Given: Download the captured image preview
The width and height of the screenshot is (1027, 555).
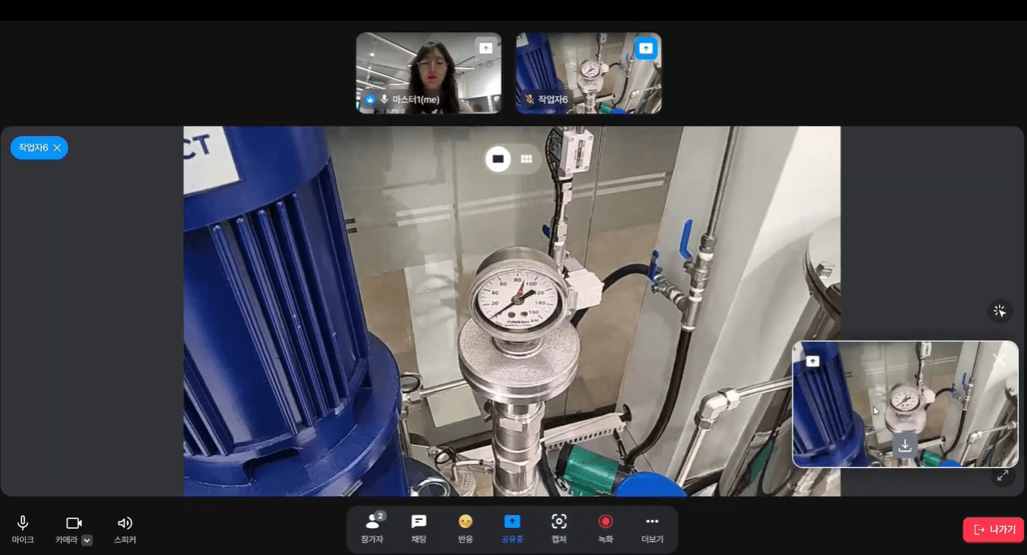Looking at the screenshot, I should (904, 446).
